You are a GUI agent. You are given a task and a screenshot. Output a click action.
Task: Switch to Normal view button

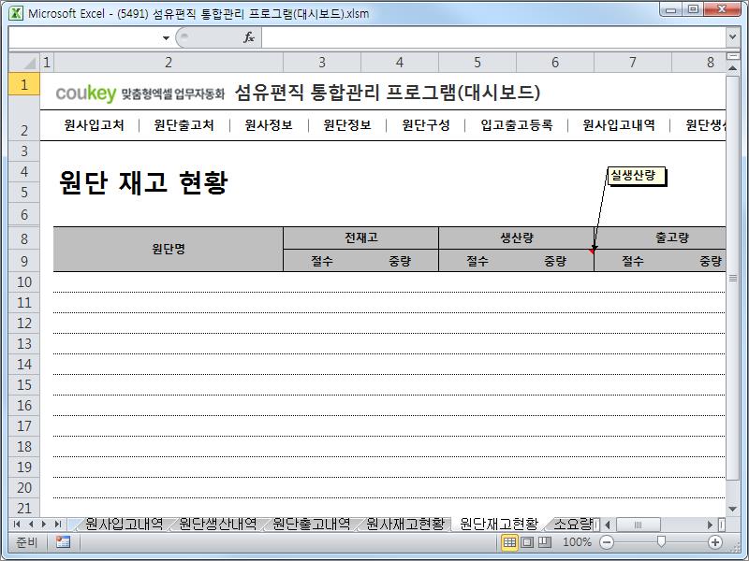click(509, 542)
